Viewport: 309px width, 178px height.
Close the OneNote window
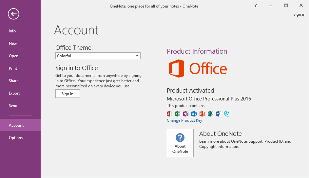pos(301,5)
